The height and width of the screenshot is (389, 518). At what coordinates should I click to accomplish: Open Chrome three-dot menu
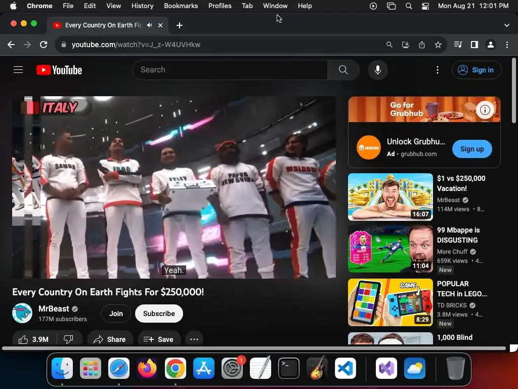click(x=507, y=45)
